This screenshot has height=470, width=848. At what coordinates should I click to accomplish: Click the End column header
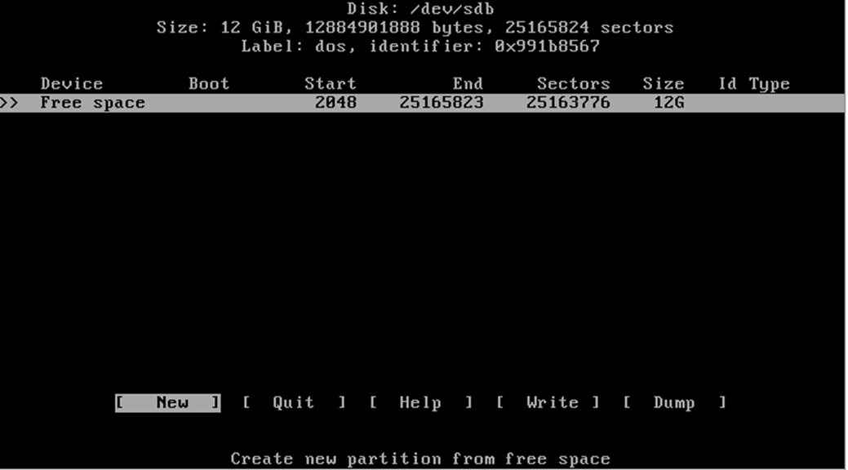click(x=468, y=84)
